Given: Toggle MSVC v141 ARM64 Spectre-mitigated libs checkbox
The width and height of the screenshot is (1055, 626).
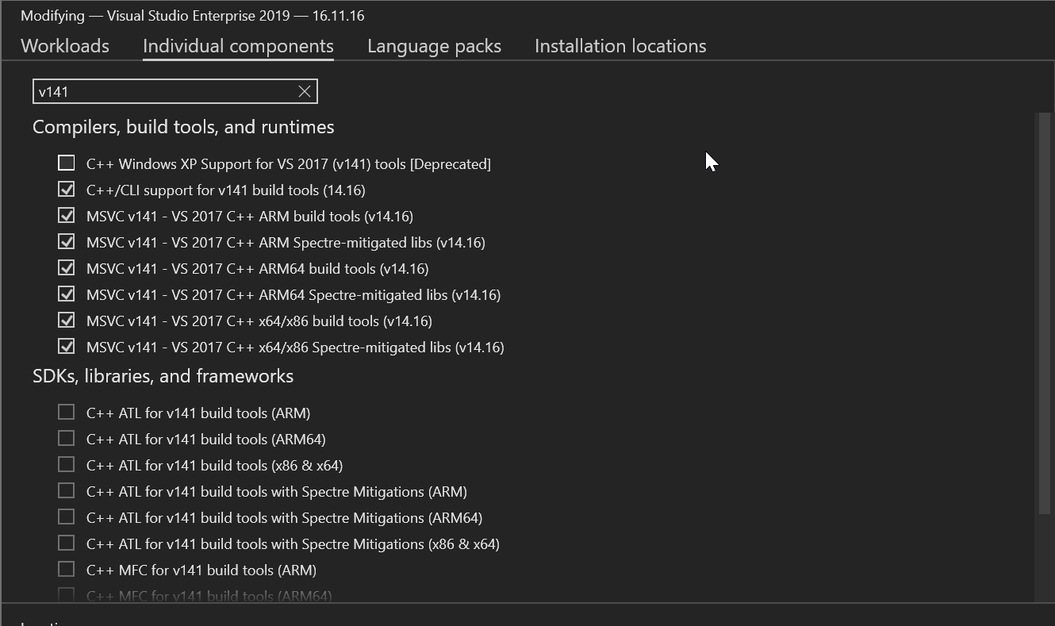Looking at the screenshot, I should click(x=67, y=294).
